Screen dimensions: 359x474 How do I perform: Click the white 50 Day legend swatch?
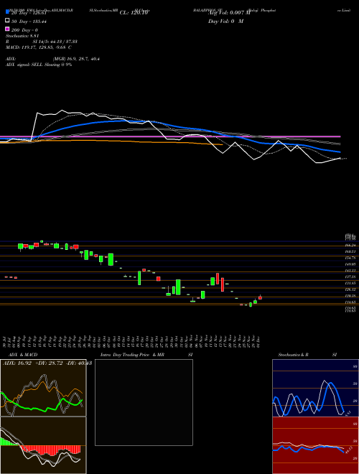(x=7, y=21)
